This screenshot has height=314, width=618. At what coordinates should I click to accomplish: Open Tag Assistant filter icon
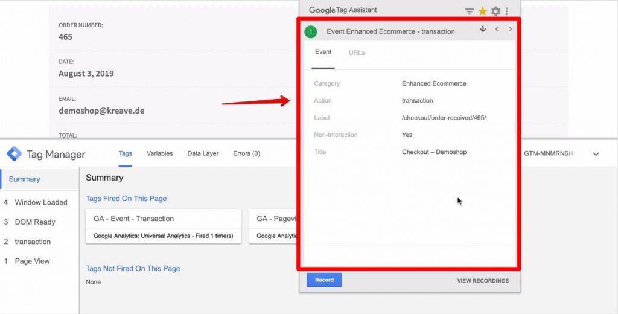point(469,11)
